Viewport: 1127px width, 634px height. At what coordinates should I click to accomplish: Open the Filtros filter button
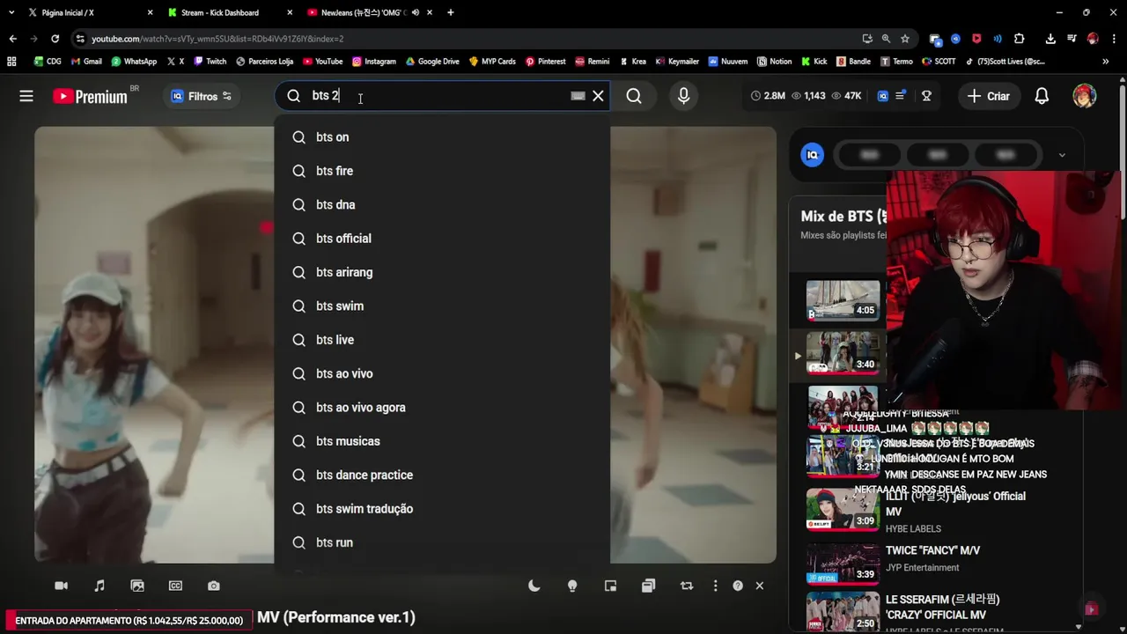(202, 96)
